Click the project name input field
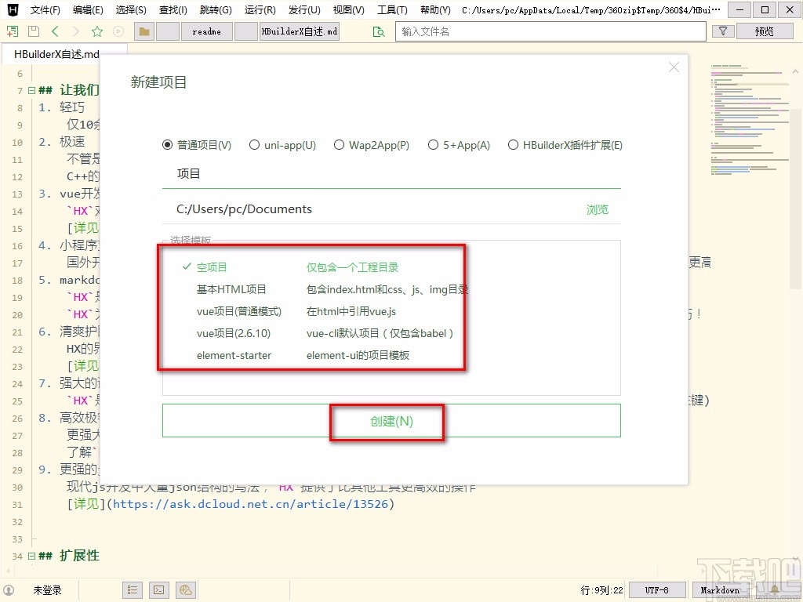The image size is (803, 602). coord(391,174)
